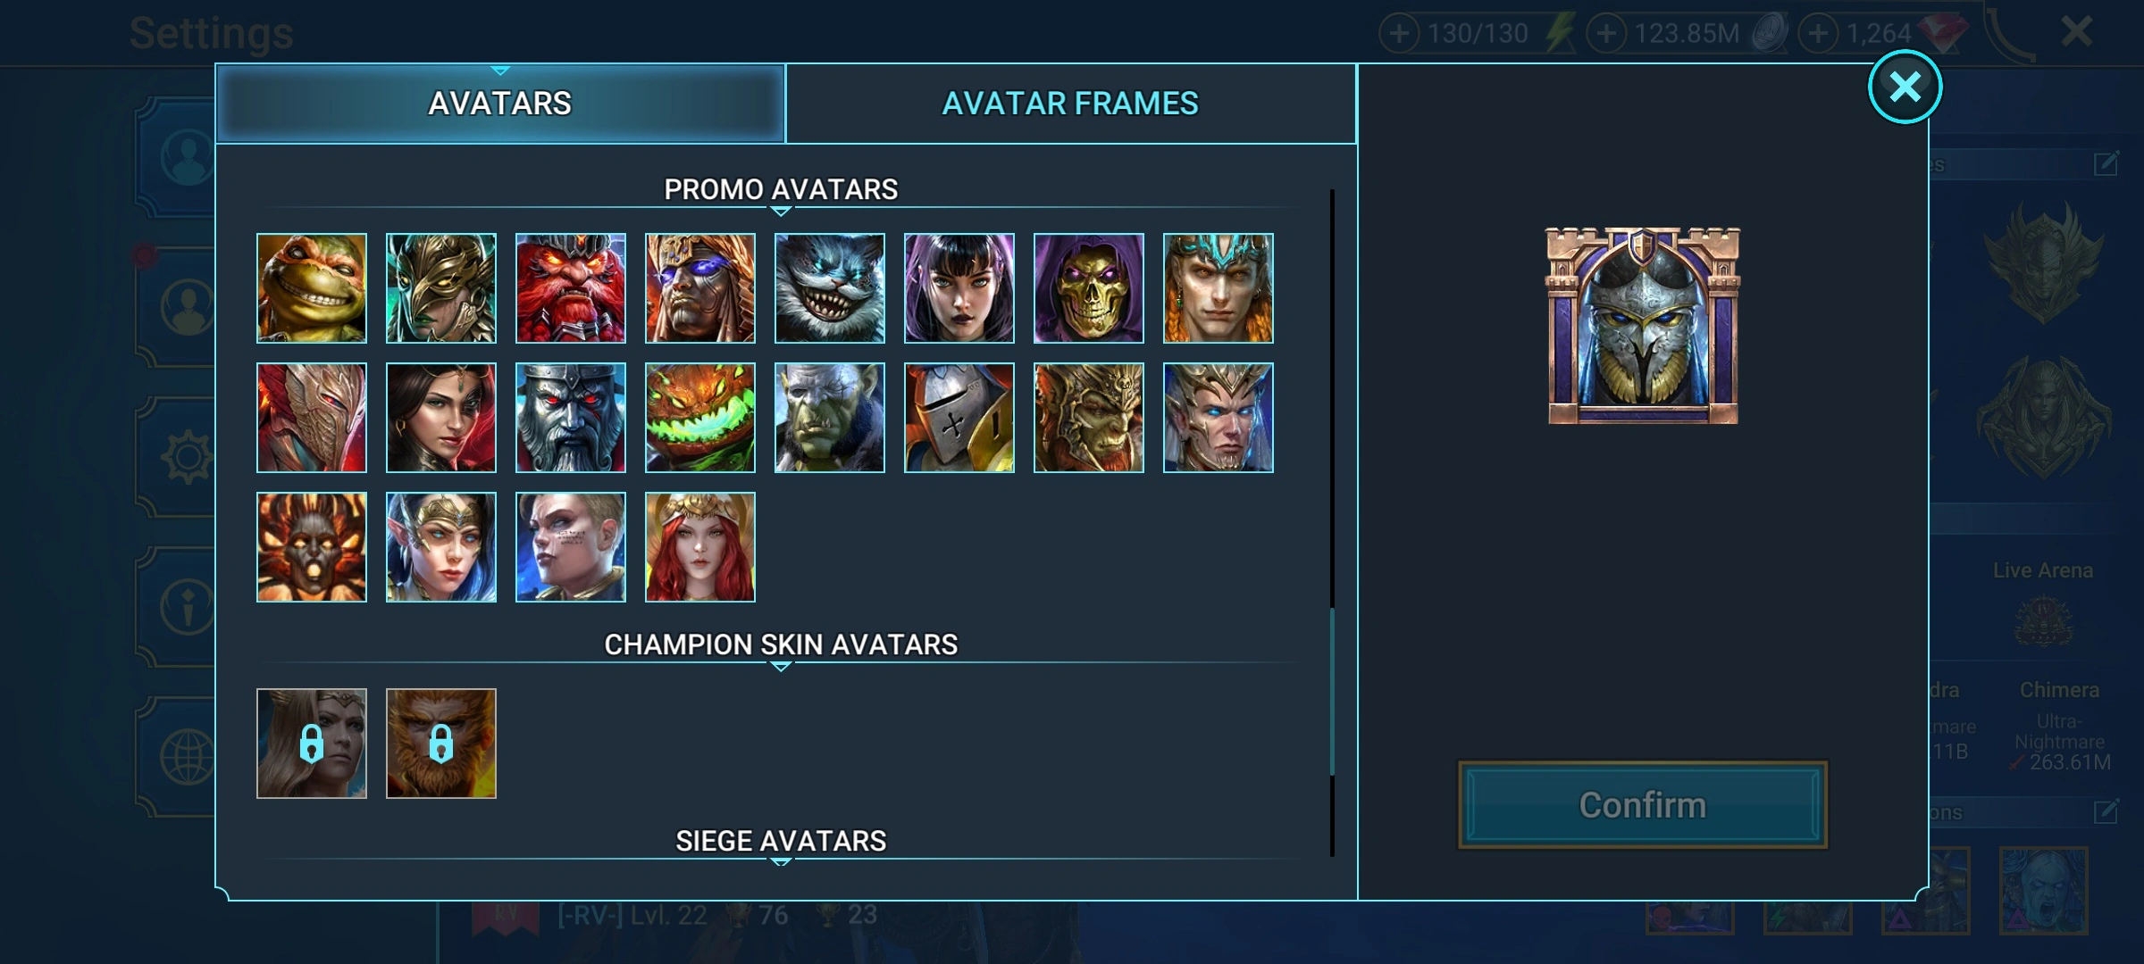Choose the green orc avatar
Viewport: 2144px width, 964px height.
(x=829, y=418)
